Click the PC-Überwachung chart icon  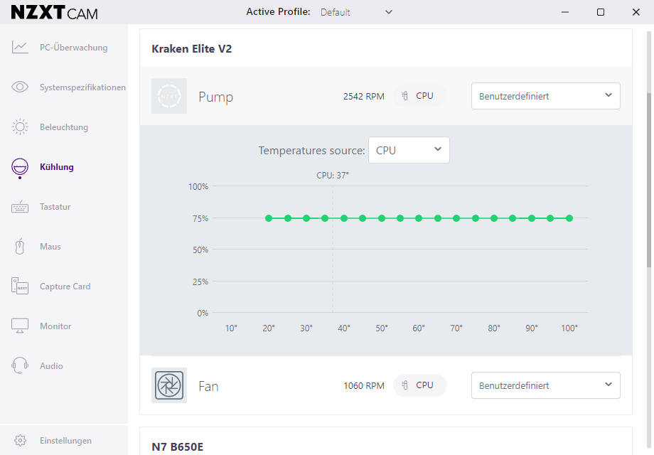tap(20, 48)
